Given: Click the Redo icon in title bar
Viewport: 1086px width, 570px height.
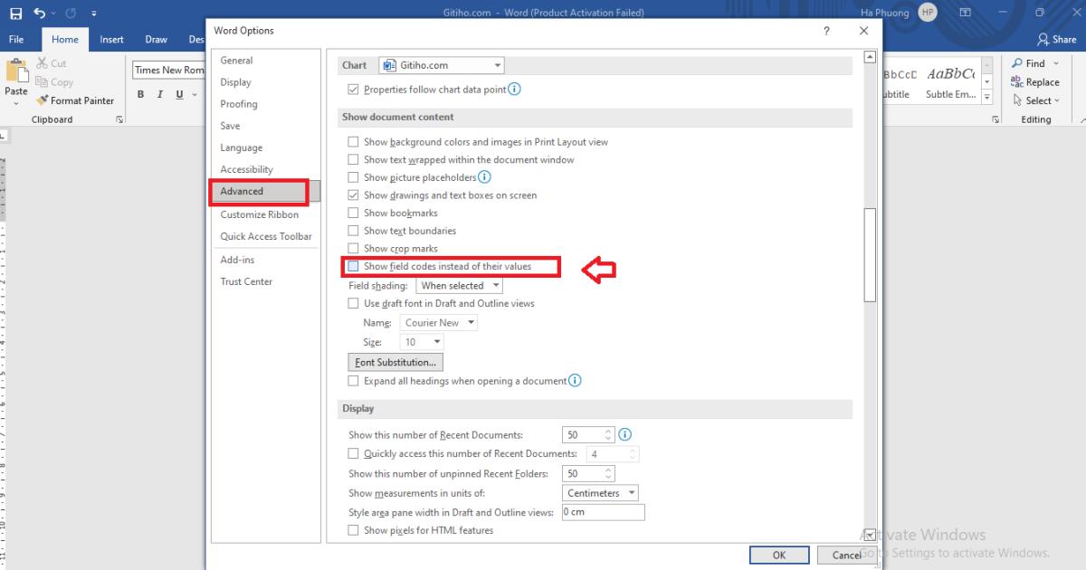Looking at the screenshot, I should [69, 14].
